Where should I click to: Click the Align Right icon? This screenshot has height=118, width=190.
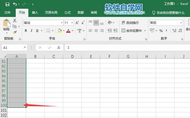click(102, 31)
